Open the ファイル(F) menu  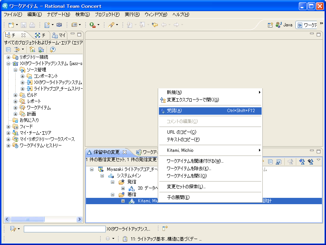tap(13, 14)
